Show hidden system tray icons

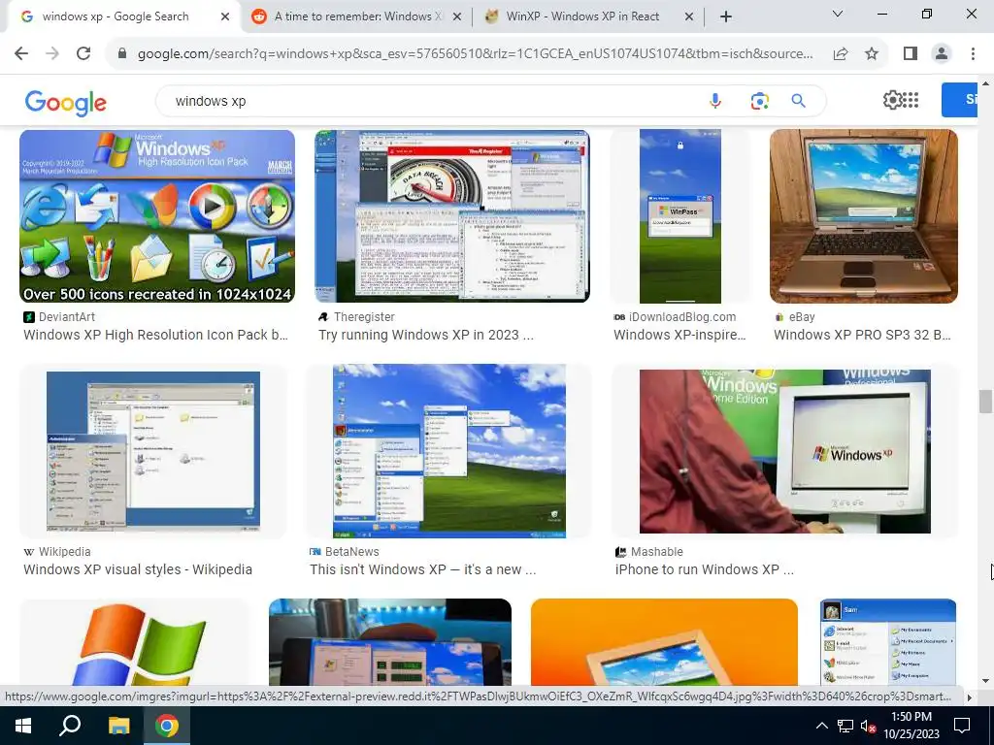(x=821, y=726)
